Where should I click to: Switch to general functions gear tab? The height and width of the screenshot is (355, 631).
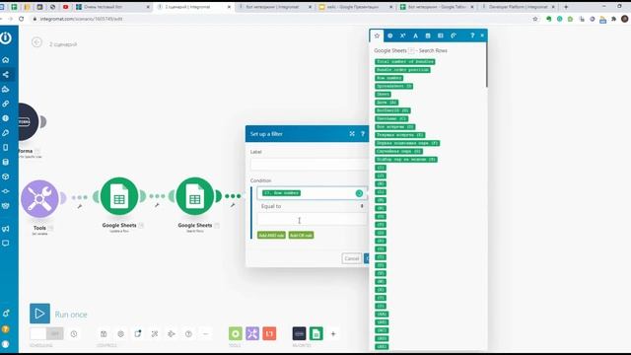(x=390, y=35)
